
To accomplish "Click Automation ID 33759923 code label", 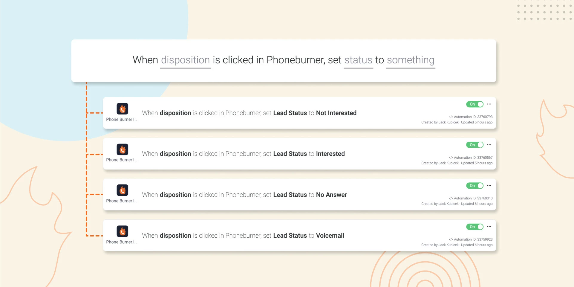I will [471, 239].
